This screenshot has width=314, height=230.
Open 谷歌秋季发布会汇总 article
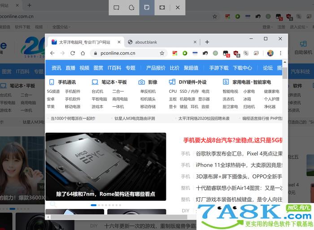[x=239, y=154]
